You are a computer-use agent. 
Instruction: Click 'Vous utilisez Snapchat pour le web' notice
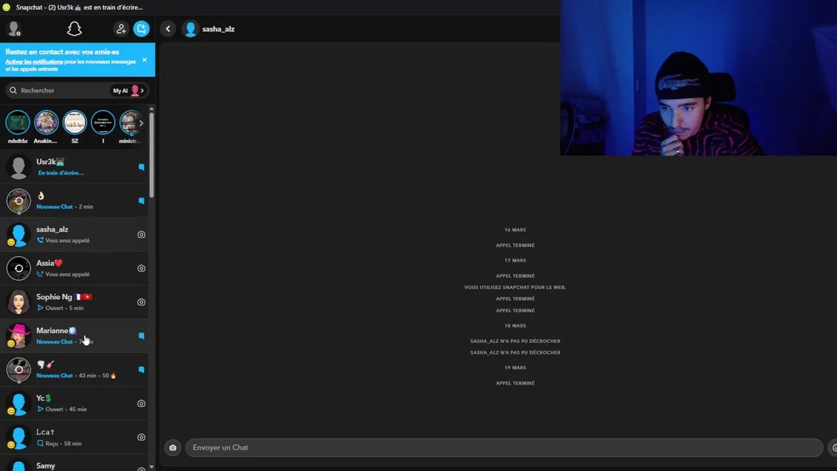(x=515, y=287)
